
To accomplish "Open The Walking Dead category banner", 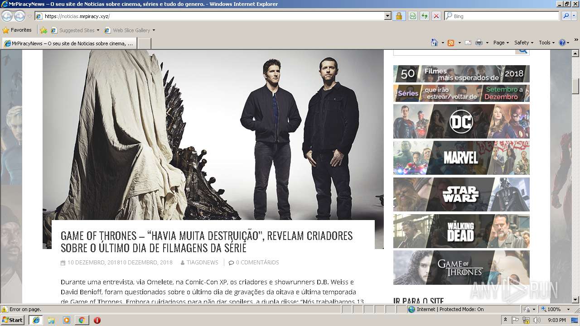I will pos(461,231).
